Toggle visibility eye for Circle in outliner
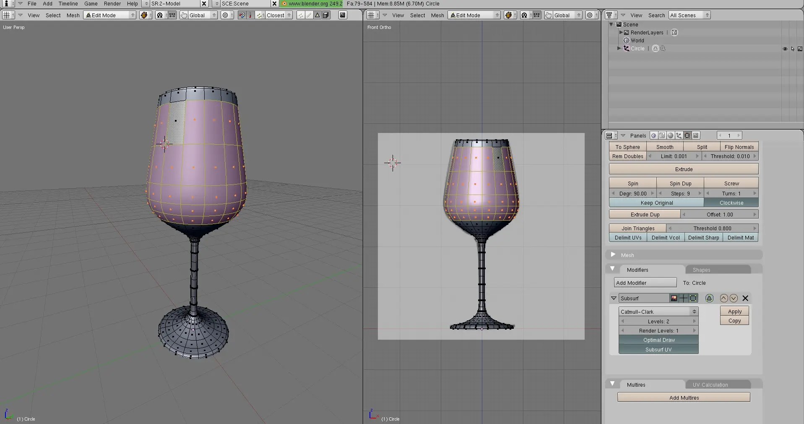 tap(785, 49)
